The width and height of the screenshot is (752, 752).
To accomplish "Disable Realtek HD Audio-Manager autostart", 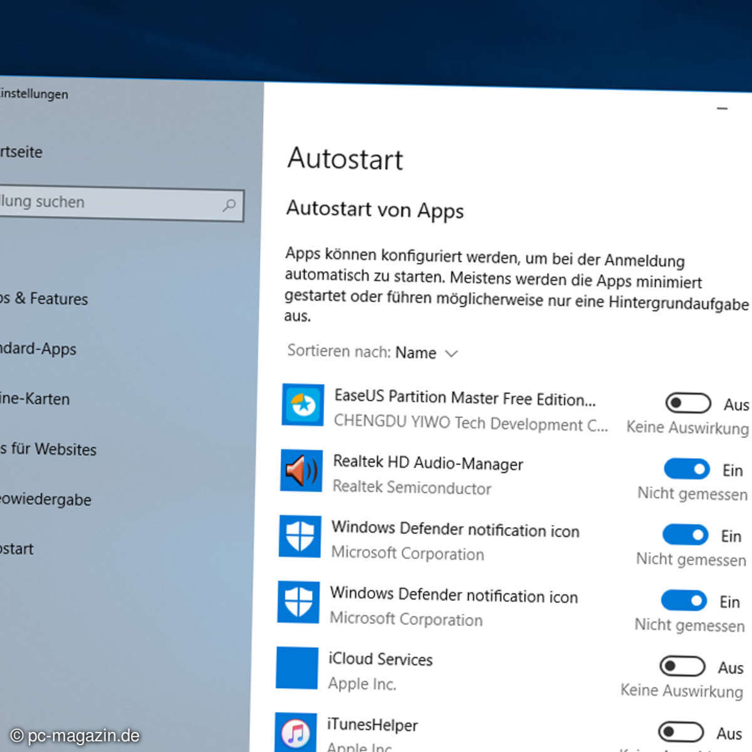I will pyautogui.click(x=686, y=469).
